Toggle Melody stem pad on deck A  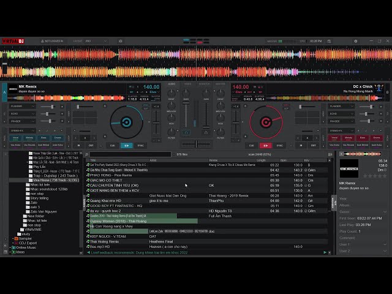[x=29, y=138]
